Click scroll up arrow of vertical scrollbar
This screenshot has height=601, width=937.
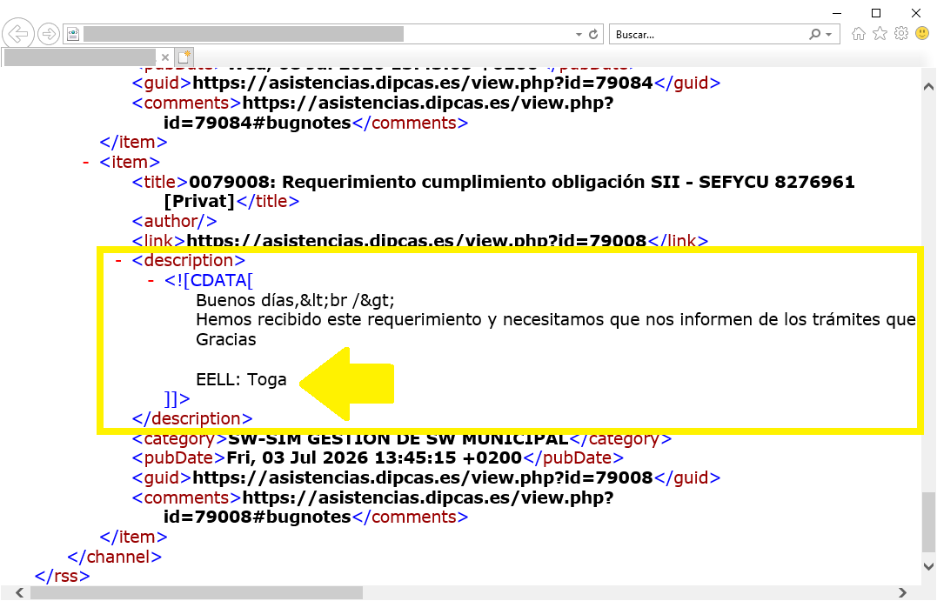click(x=928, y=87)
